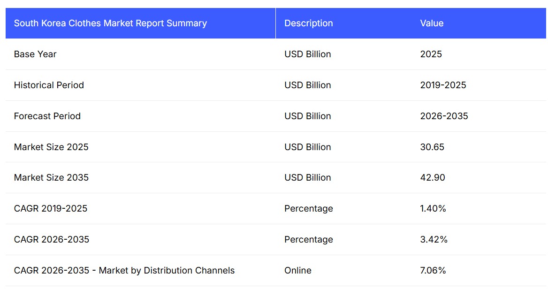The width and height of the screenshot is (548, 289).
Task: Click the '1.40%' CAGR value
Action: (x=433, y=208)
